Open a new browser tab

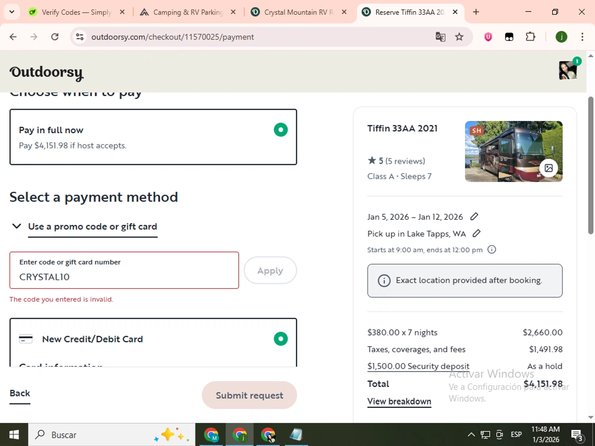[476, 12]
